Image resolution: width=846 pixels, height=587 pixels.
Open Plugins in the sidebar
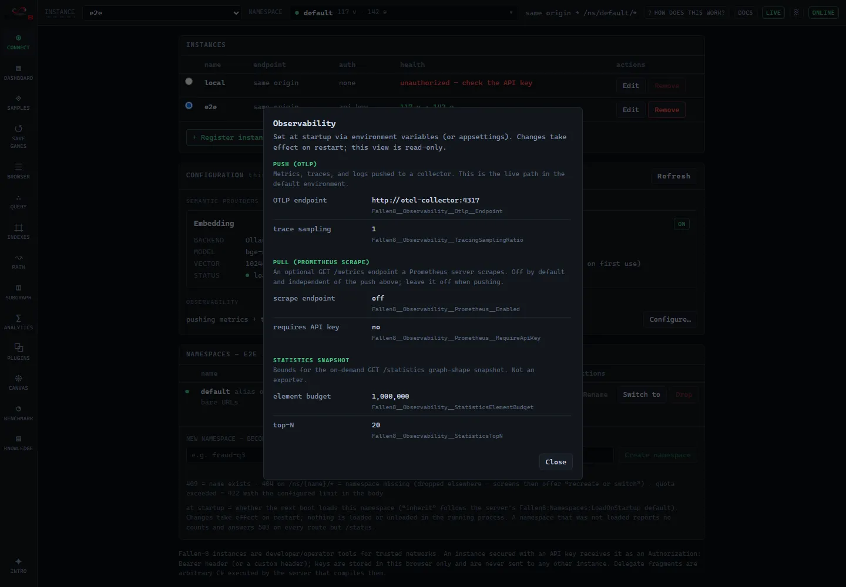18,353
